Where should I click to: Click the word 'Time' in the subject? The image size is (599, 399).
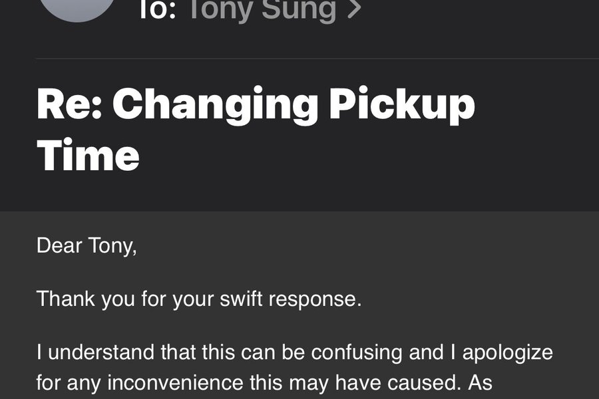[x=88, y=155]
